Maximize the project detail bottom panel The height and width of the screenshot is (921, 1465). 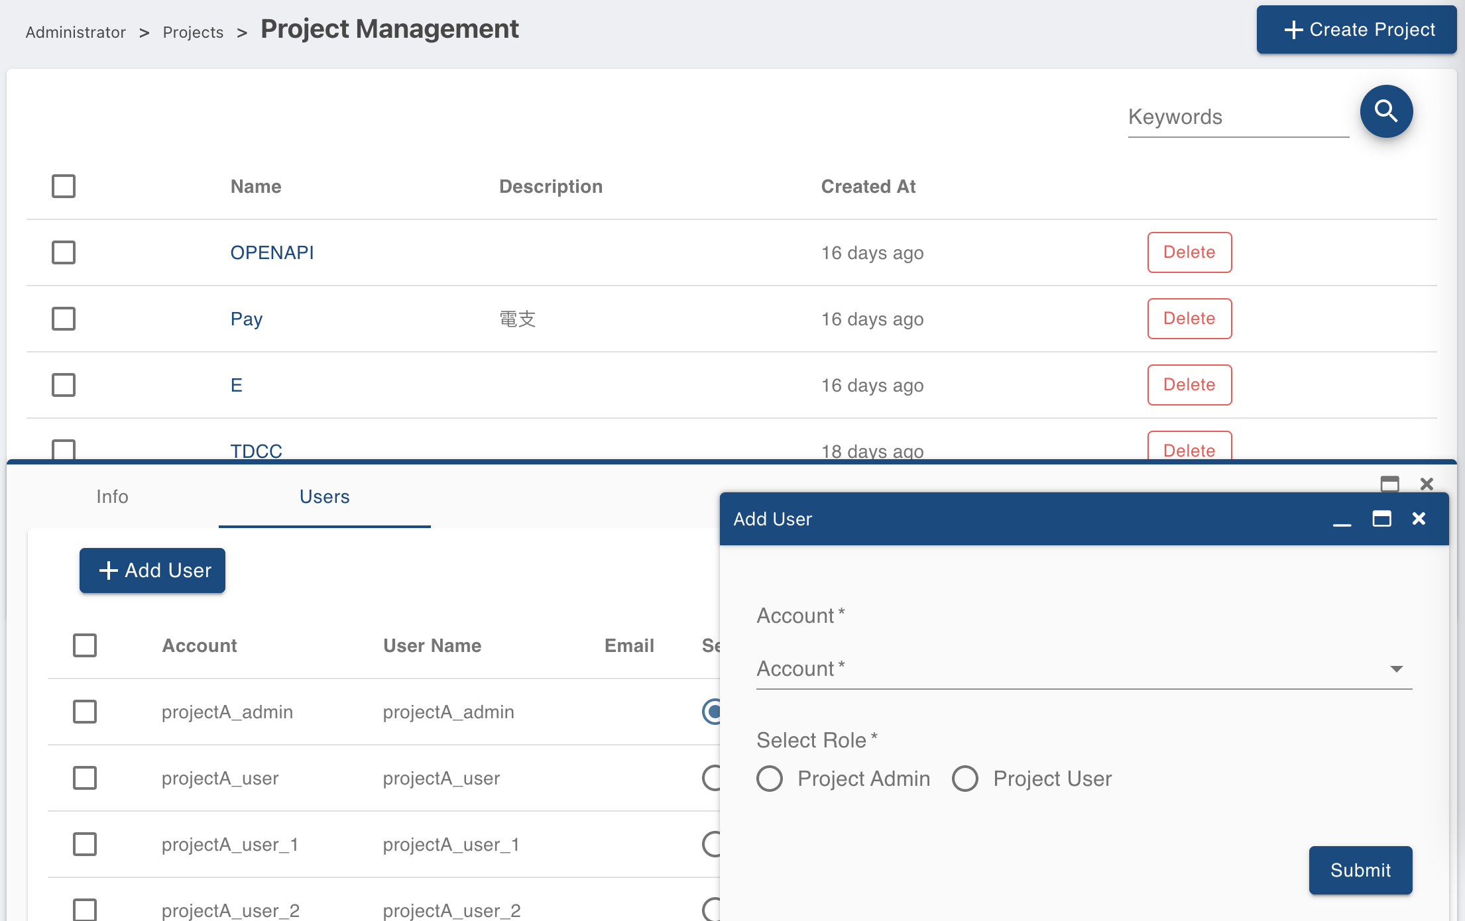click(1390, 484)
